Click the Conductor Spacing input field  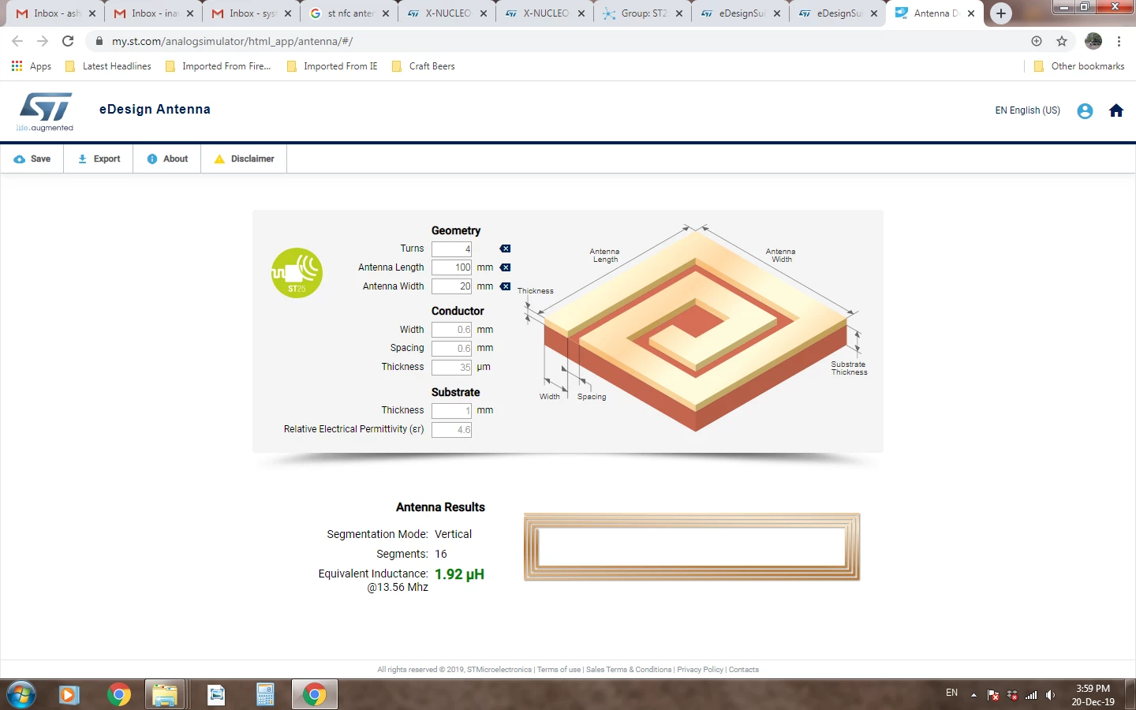click(x=451, y=348)
